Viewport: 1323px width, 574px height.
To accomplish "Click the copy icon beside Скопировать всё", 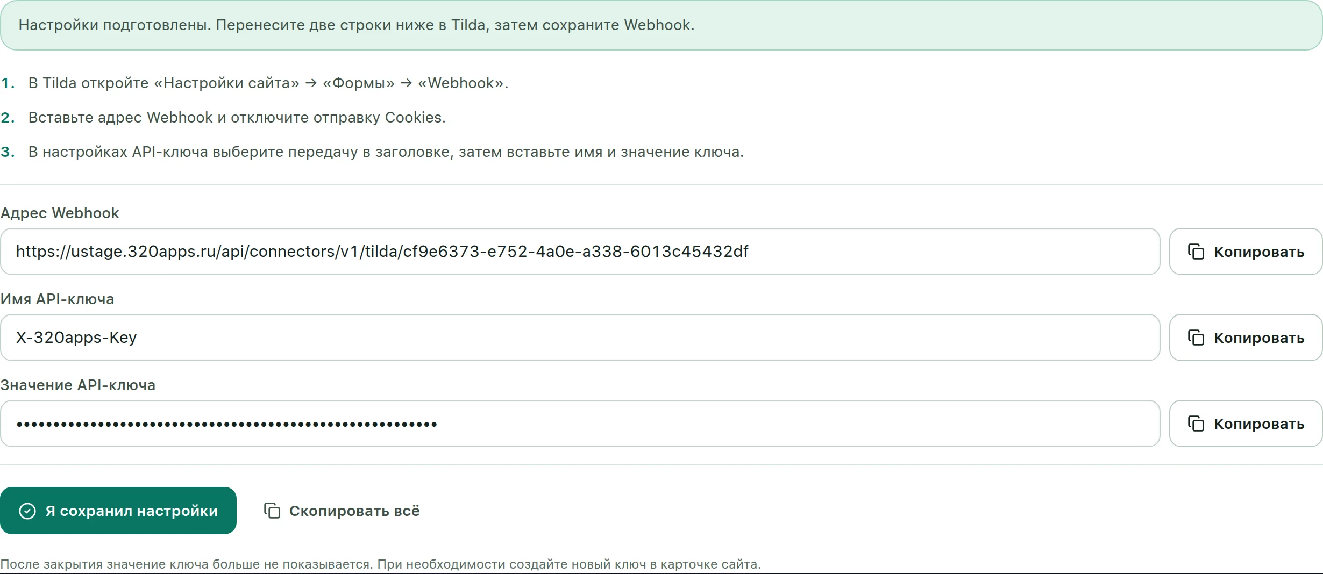I will [272, 511].
